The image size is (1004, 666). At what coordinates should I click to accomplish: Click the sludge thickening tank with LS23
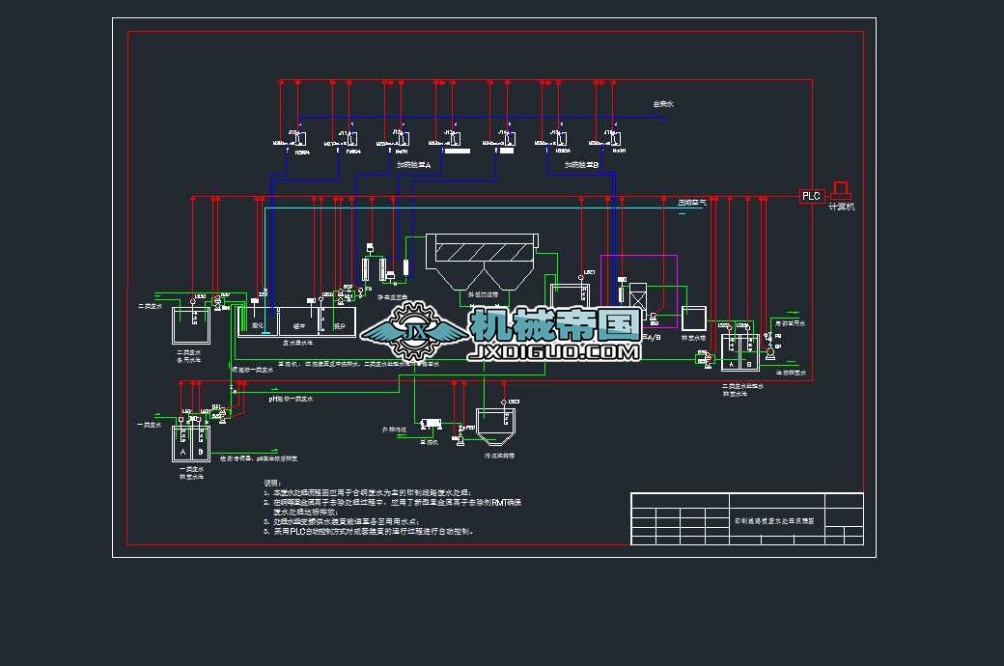495,427
